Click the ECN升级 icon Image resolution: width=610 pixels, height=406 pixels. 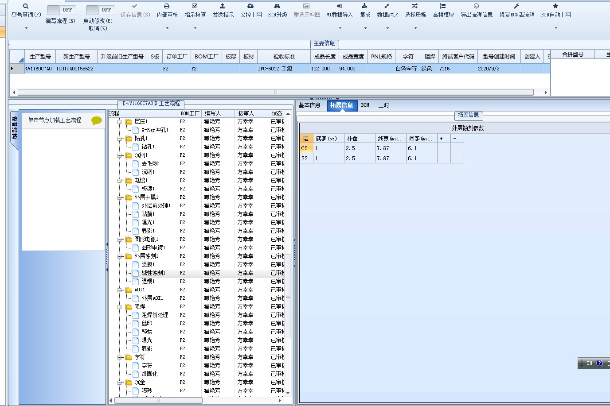[x=277, y=6]
